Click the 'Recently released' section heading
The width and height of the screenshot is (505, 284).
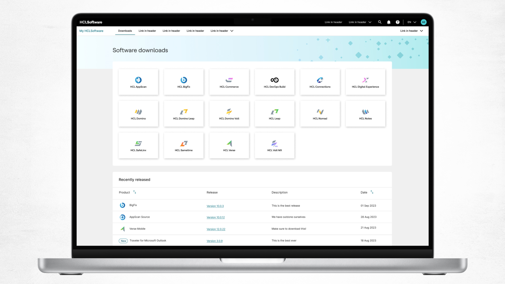[134, 180]
